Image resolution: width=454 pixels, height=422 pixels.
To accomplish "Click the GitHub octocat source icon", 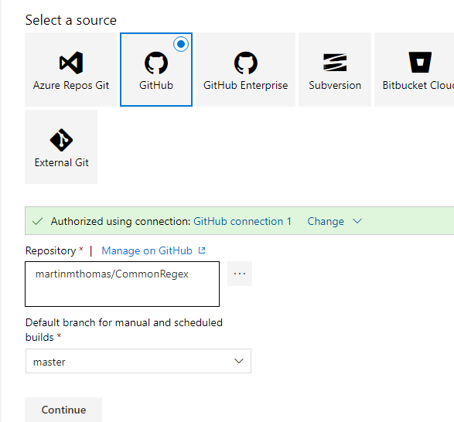I will [156, 63].
